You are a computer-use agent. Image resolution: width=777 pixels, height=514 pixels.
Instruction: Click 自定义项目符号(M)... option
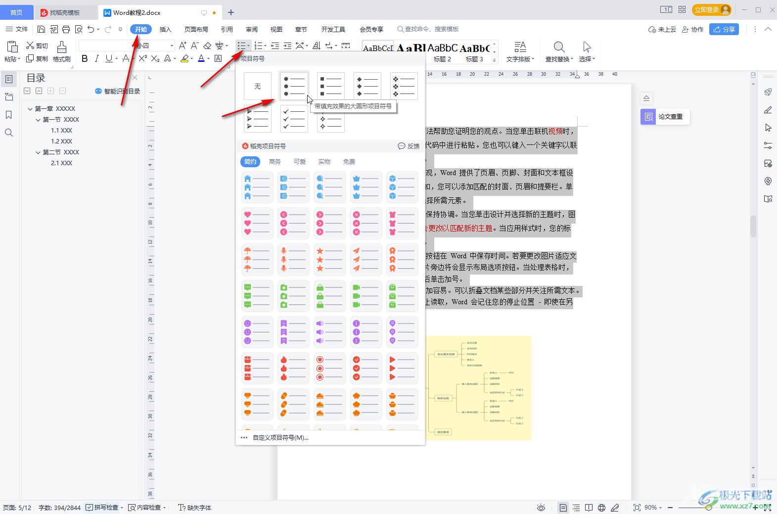point(280,438)
